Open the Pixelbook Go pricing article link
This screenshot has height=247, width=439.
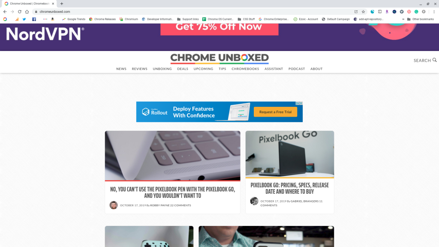point(289,188)
